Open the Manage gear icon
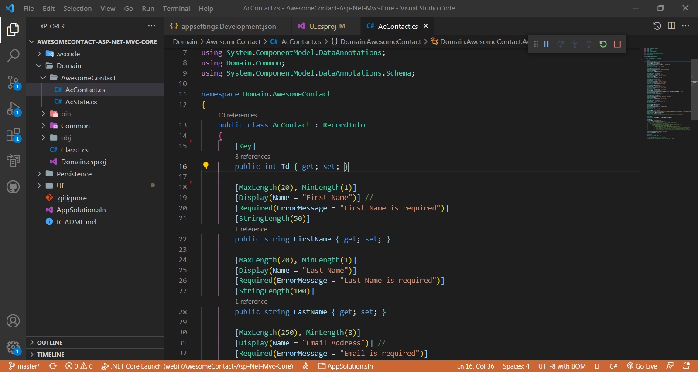The height and width of the screenshot is (372, 698). (x=13, y=348)
